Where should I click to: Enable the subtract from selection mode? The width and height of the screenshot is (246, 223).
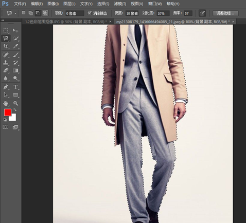38,13
